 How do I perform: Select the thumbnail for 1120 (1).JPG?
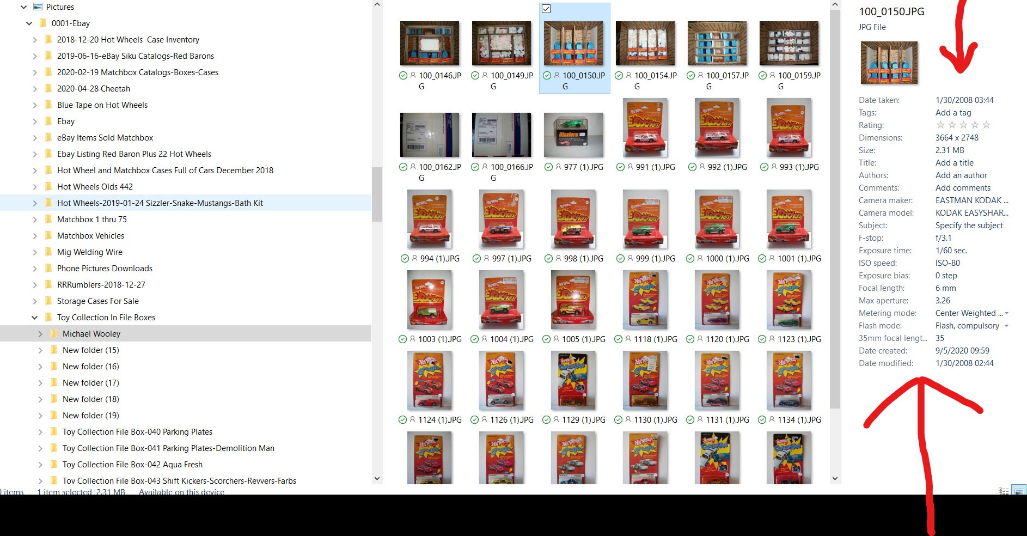coord(717,300)
